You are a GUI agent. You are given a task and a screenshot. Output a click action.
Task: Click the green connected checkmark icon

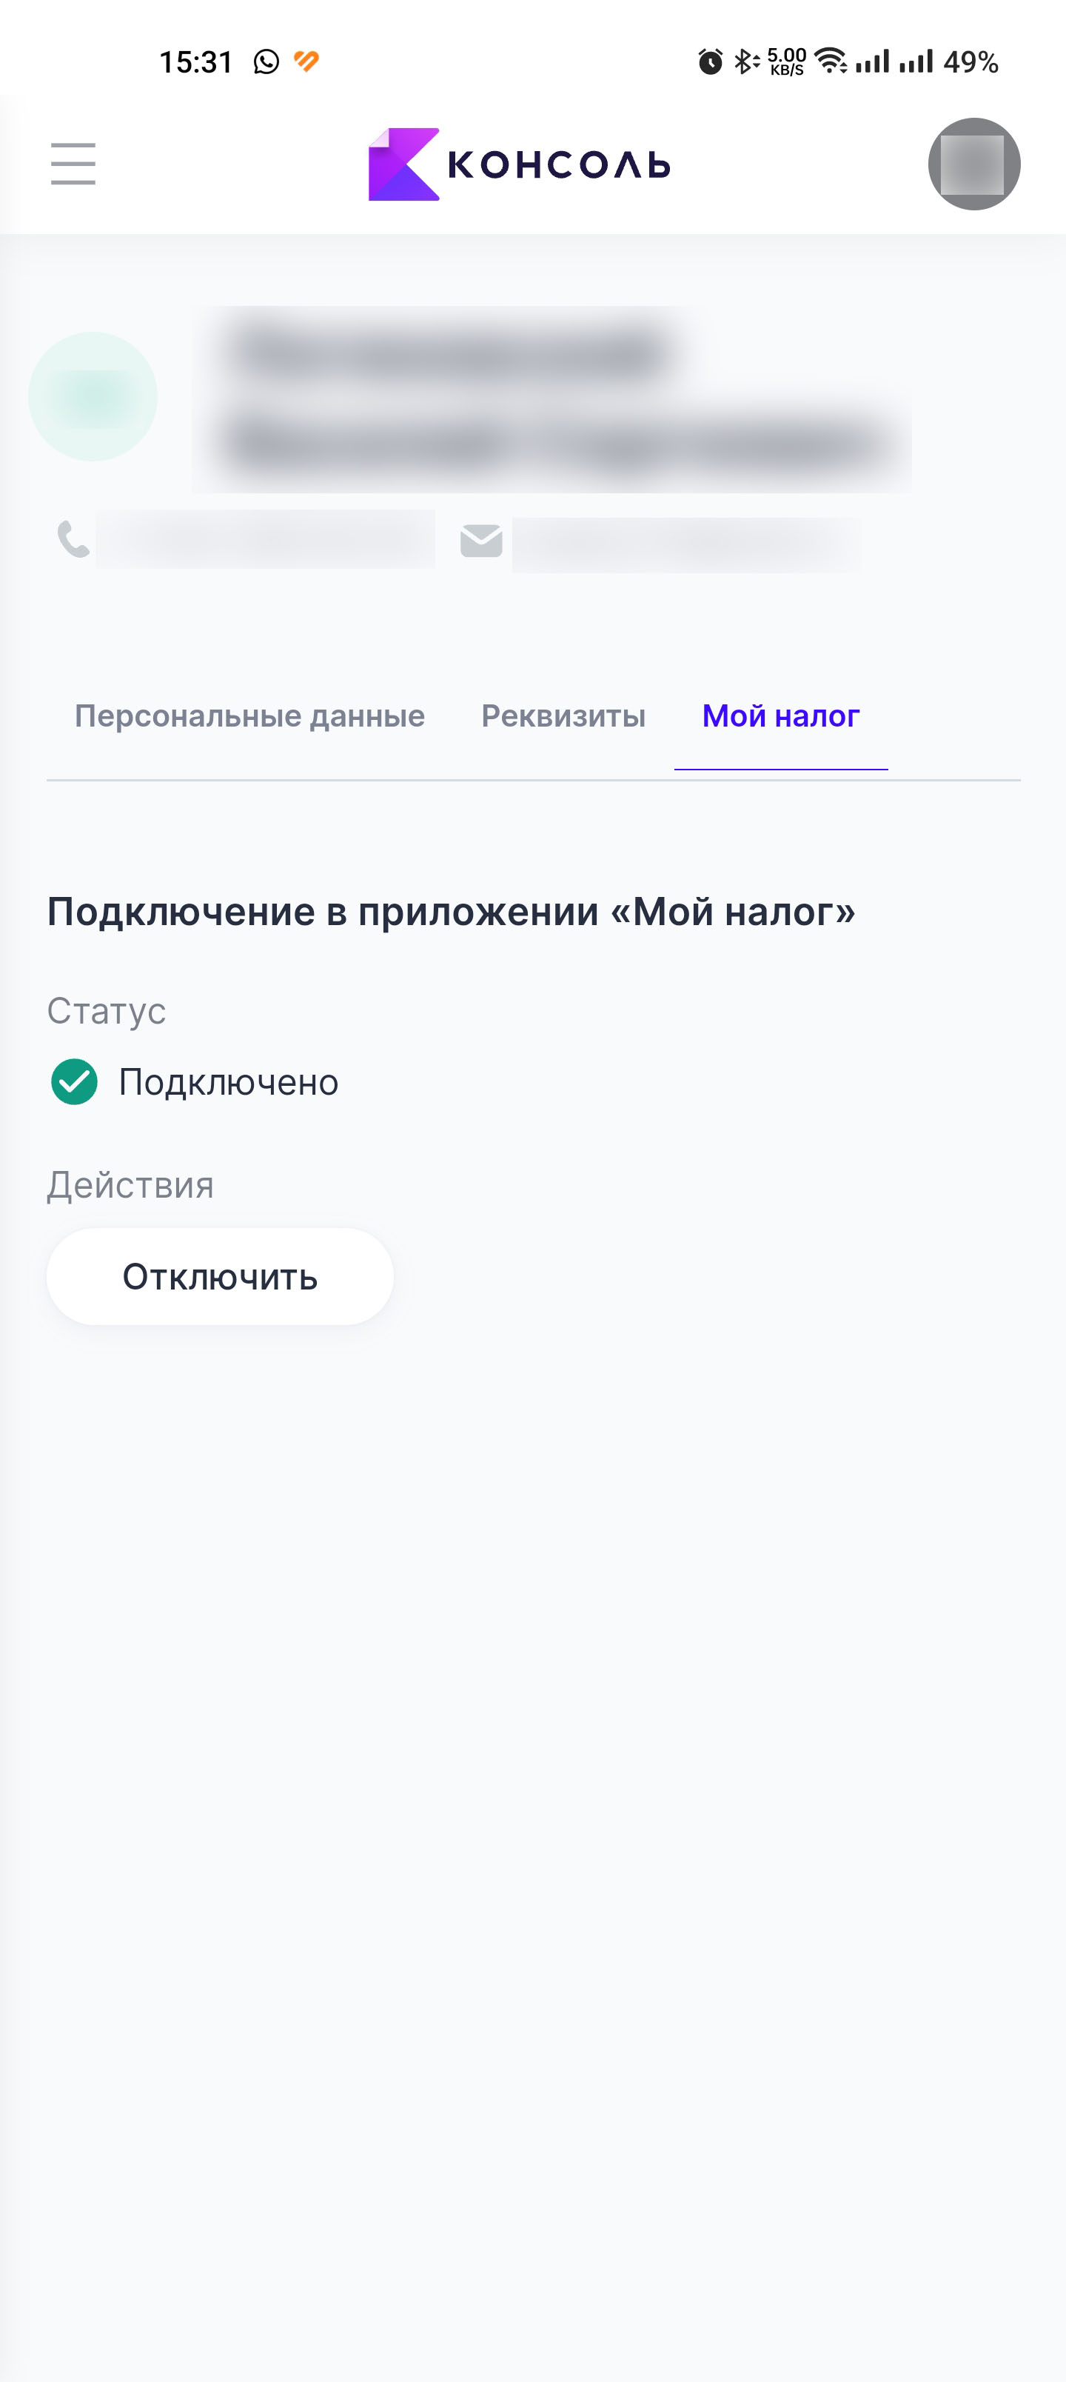(x=74, y=1082)
